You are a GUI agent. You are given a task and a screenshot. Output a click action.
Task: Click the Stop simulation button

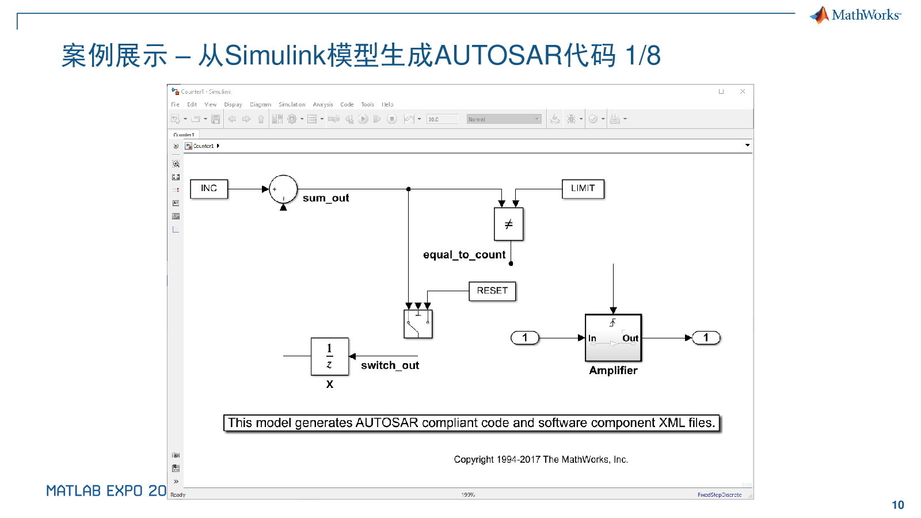(392, 119)
